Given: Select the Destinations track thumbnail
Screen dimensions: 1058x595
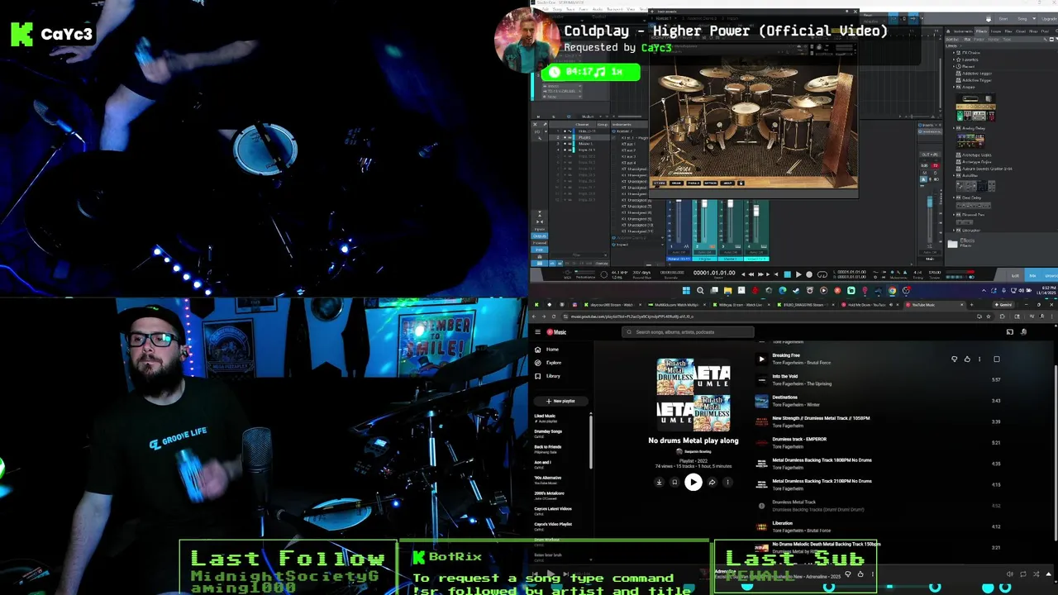Looking at the screenshot, I should coord(761,401).
